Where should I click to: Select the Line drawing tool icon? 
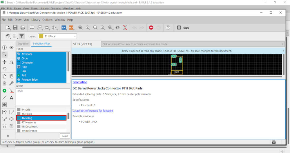(4, 98)
